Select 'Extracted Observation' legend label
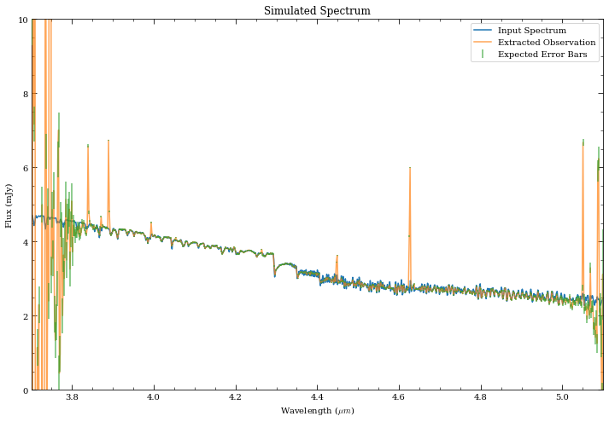The height and width of the screenshot is (422, 609). pos(547,43)
